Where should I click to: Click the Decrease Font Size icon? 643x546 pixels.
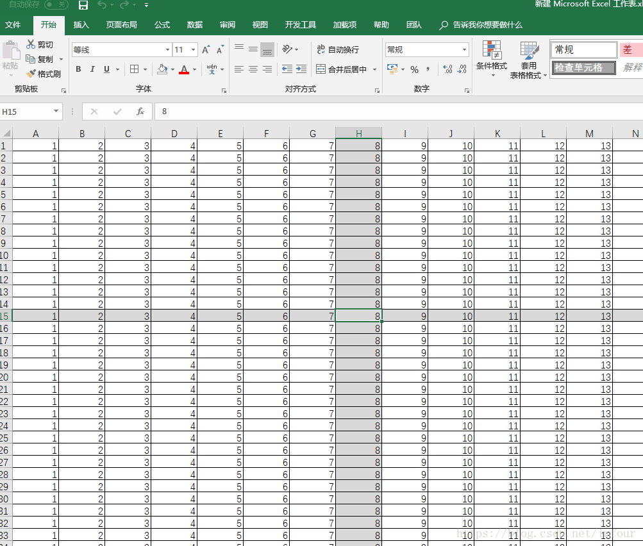click(221, 49)
